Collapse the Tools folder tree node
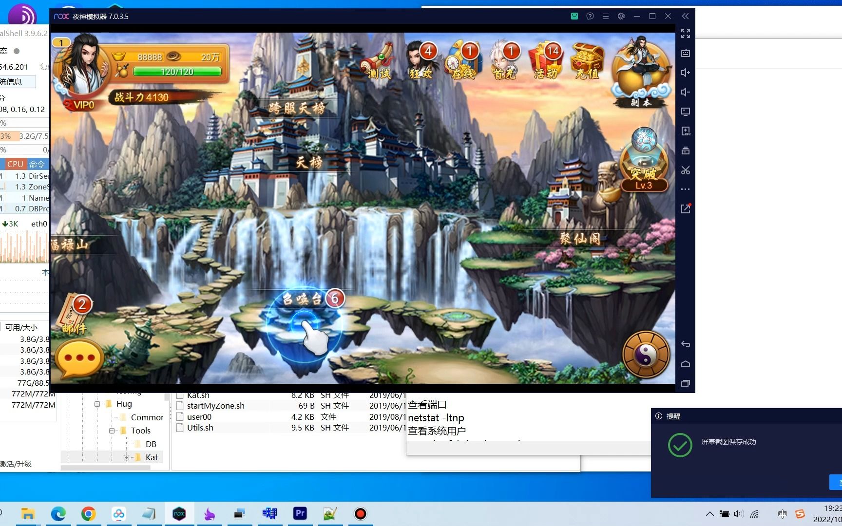842x526 pixels. tap(112, 431)
